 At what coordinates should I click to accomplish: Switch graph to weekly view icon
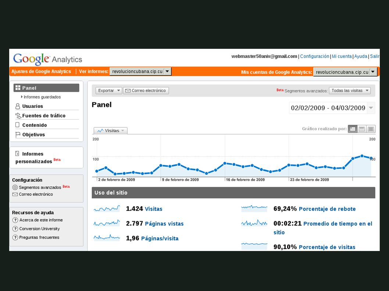pos(362,129)
